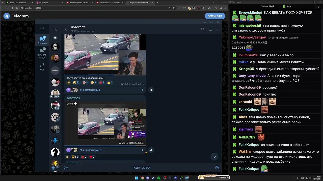Open the chat with 116 unread badge
The width and height of the screenshot is (323, 181).
click(55, 106)
